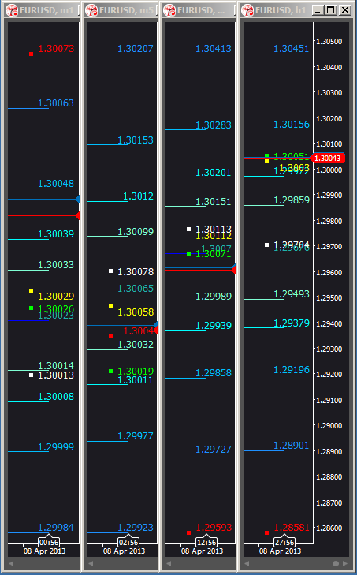Screen dimensions: 357x575
Task: Click the EURUSD m1 window chart icon
Action: click(12, 10)
